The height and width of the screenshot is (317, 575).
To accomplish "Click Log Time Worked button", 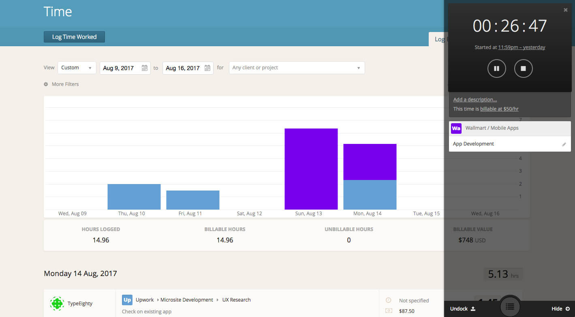I will (74, 37).
